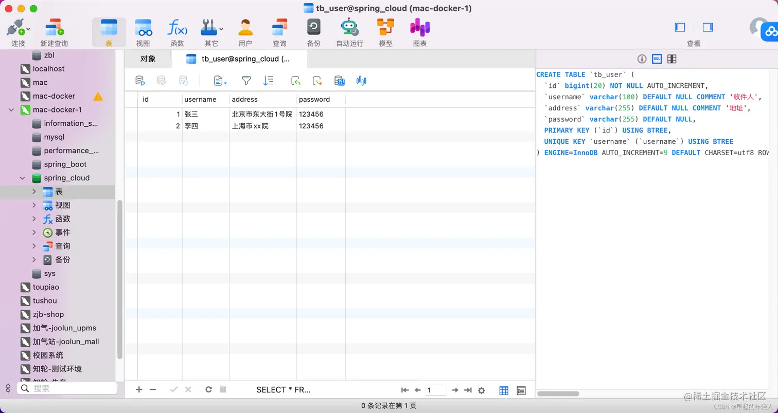
Task: Click the export data icon
Action: (317, 81)
